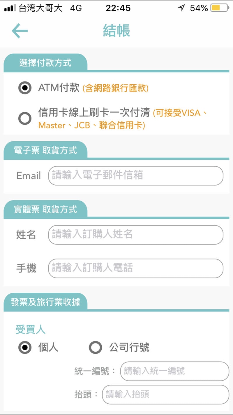Focus the 抬頭 title input field
This screenshot has height=415, width=233.
pyautogui.click(x=166, y=395)
